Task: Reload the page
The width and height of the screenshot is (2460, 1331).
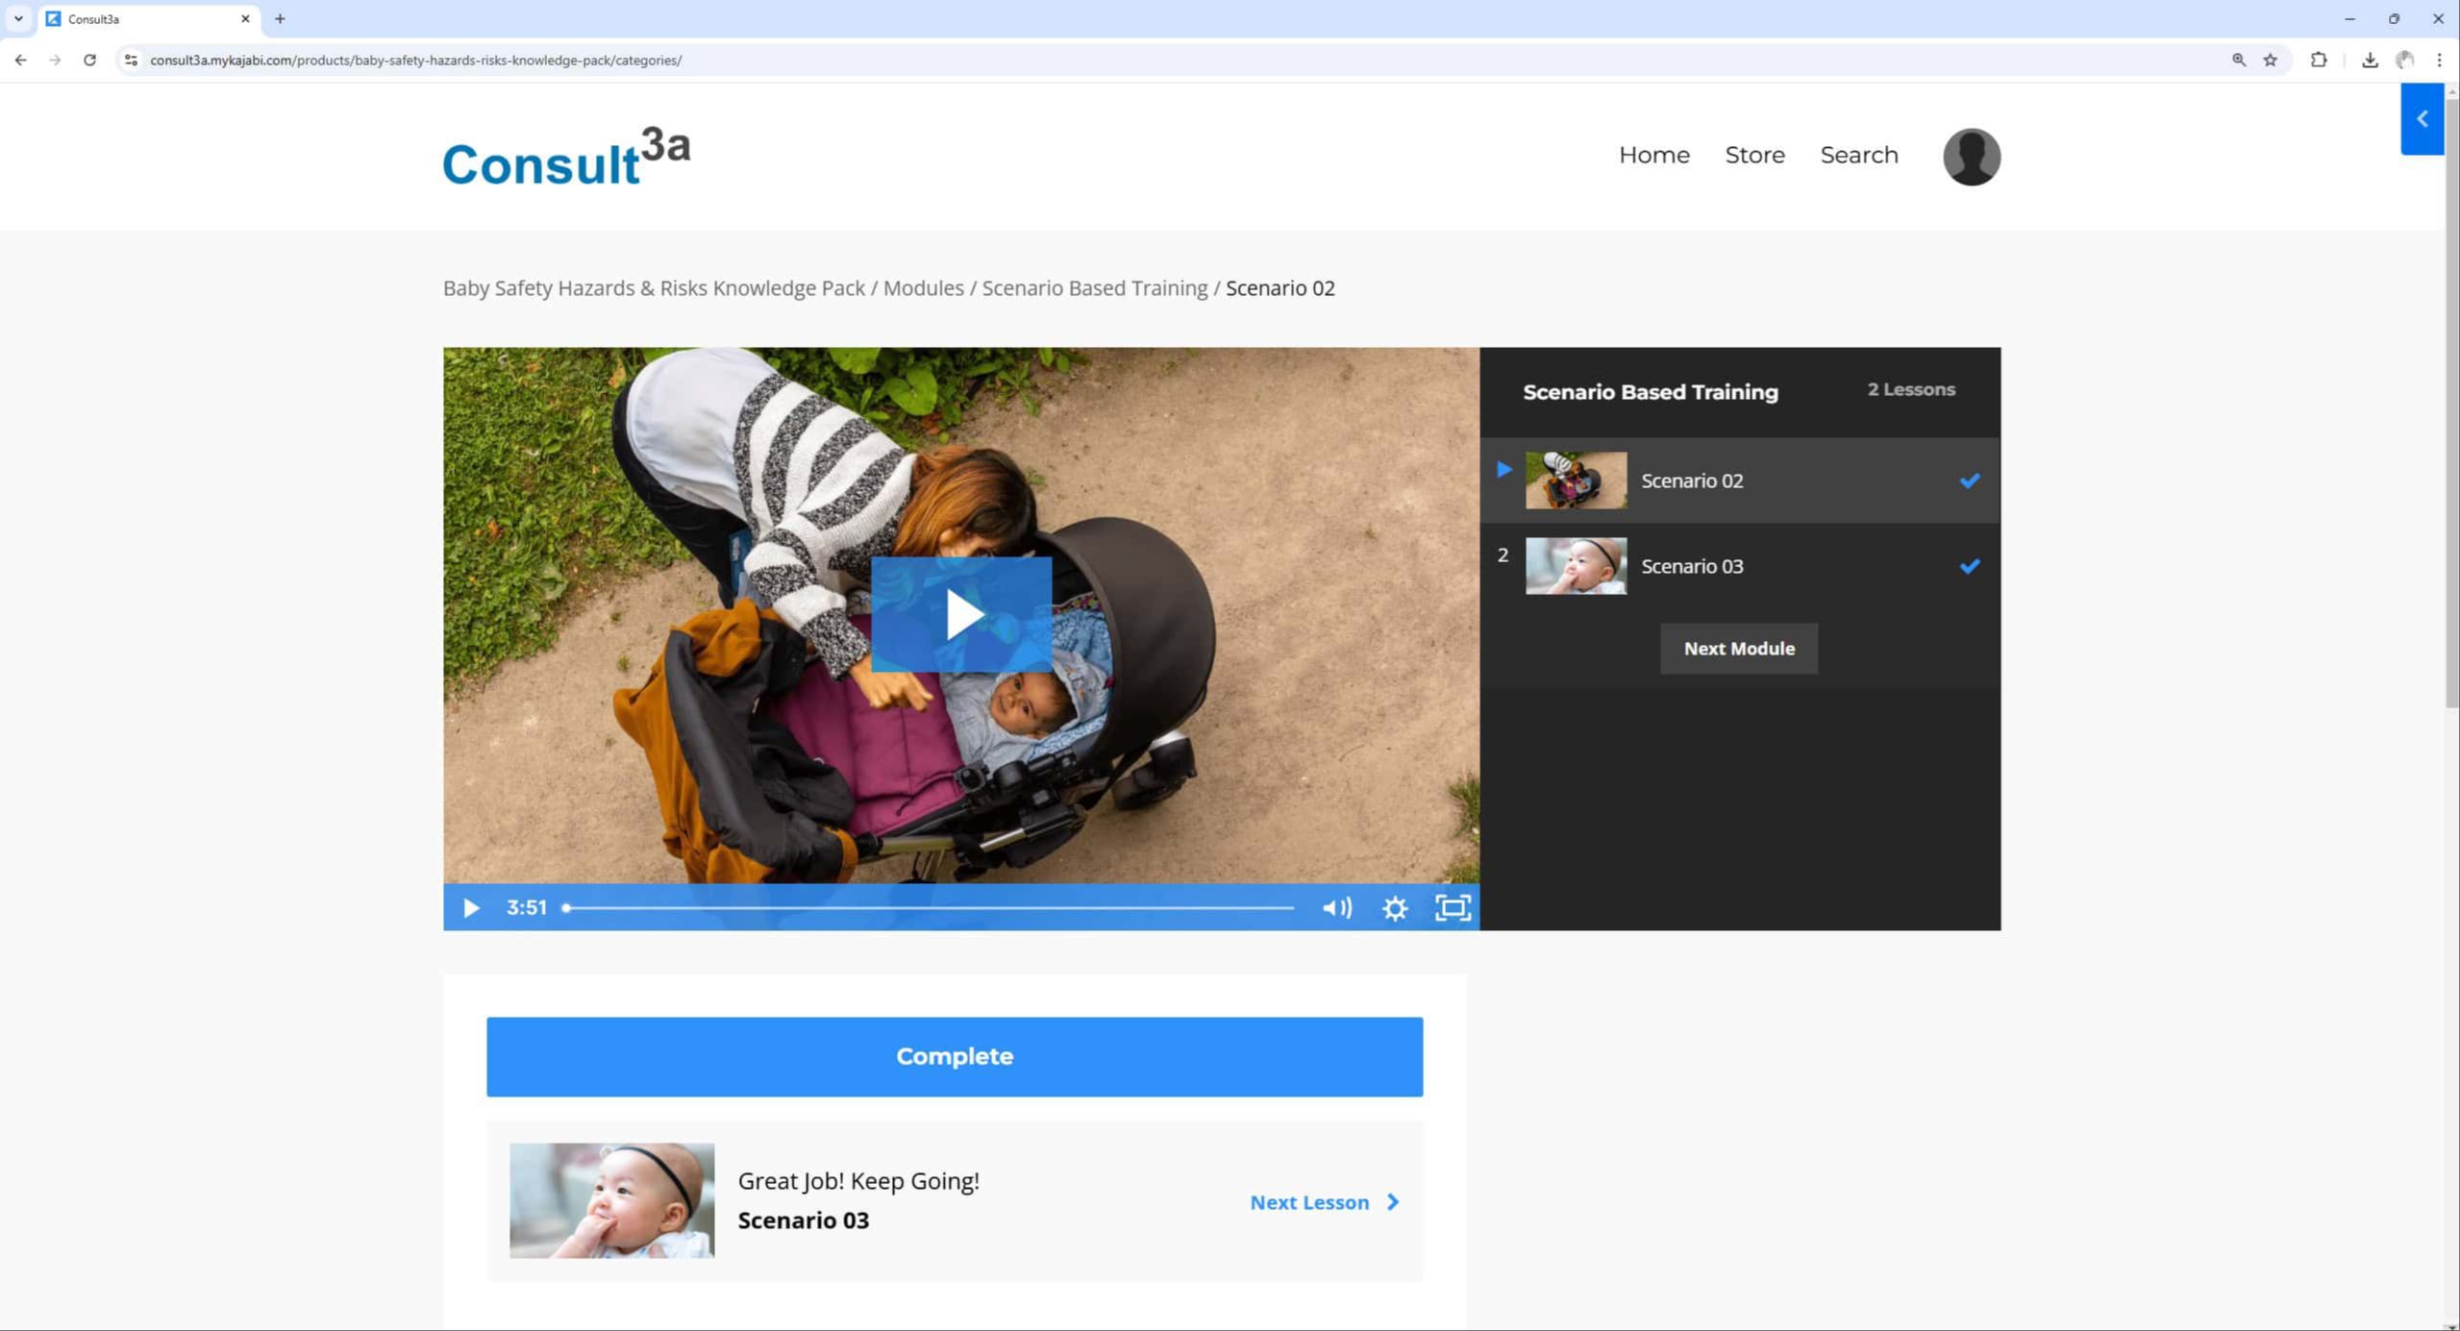Action: point(89,60)
